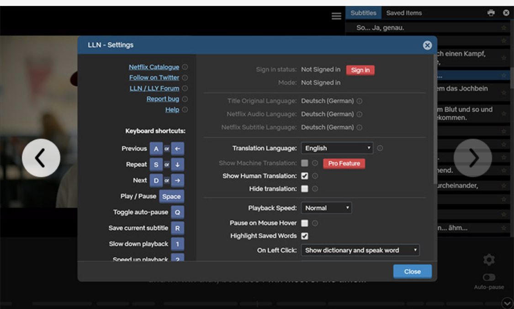Enable Hide translation checkbox
The width and height of the screenshot is (514, 309).
click(305, 189)
